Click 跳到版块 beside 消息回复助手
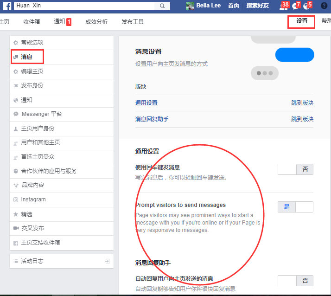This screenshot has height=296, width=331. tap(302, 119)
